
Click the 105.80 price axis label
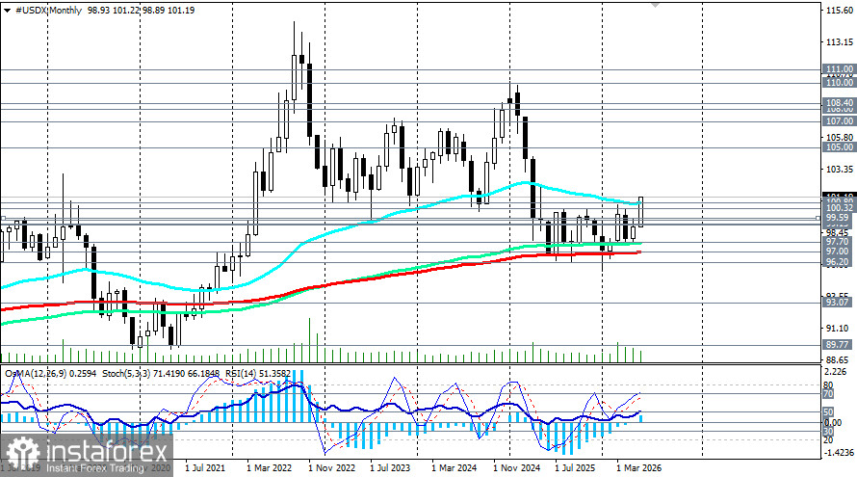(x=841, y=137)
